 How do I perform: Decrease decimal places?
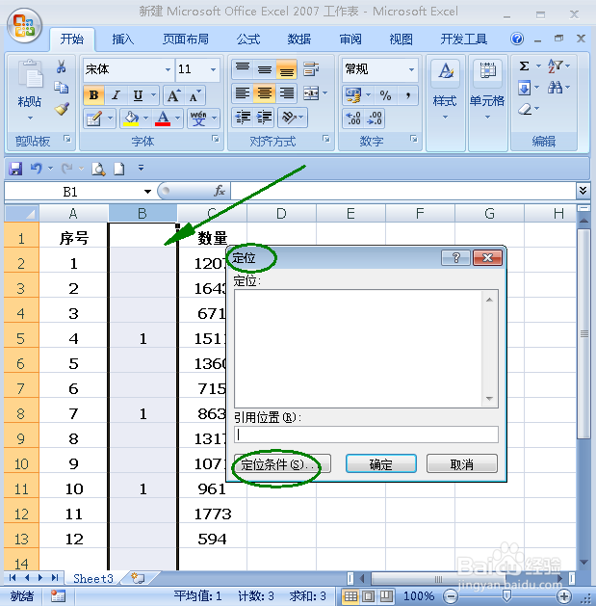pyautogui.click(x=375, y=119)
